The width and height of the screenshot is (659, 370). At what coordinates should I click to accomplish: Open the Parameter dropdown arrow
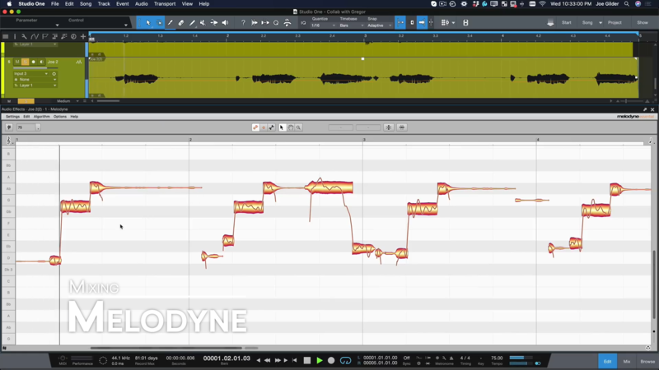click(57, 25)
